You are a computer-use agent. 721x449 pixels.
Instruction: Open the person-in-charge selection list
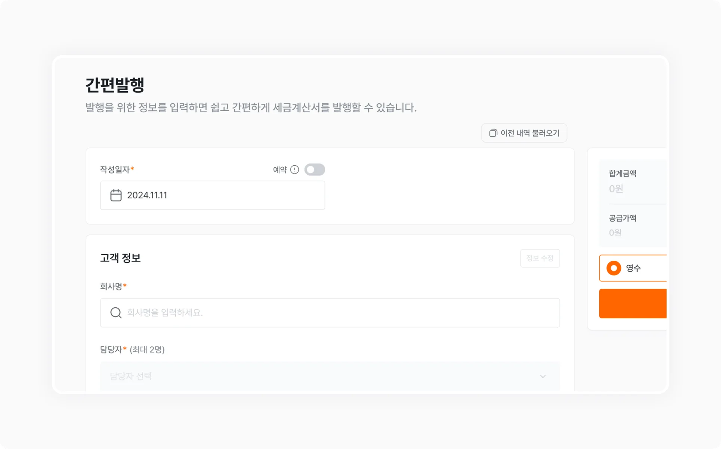[330, 376]
